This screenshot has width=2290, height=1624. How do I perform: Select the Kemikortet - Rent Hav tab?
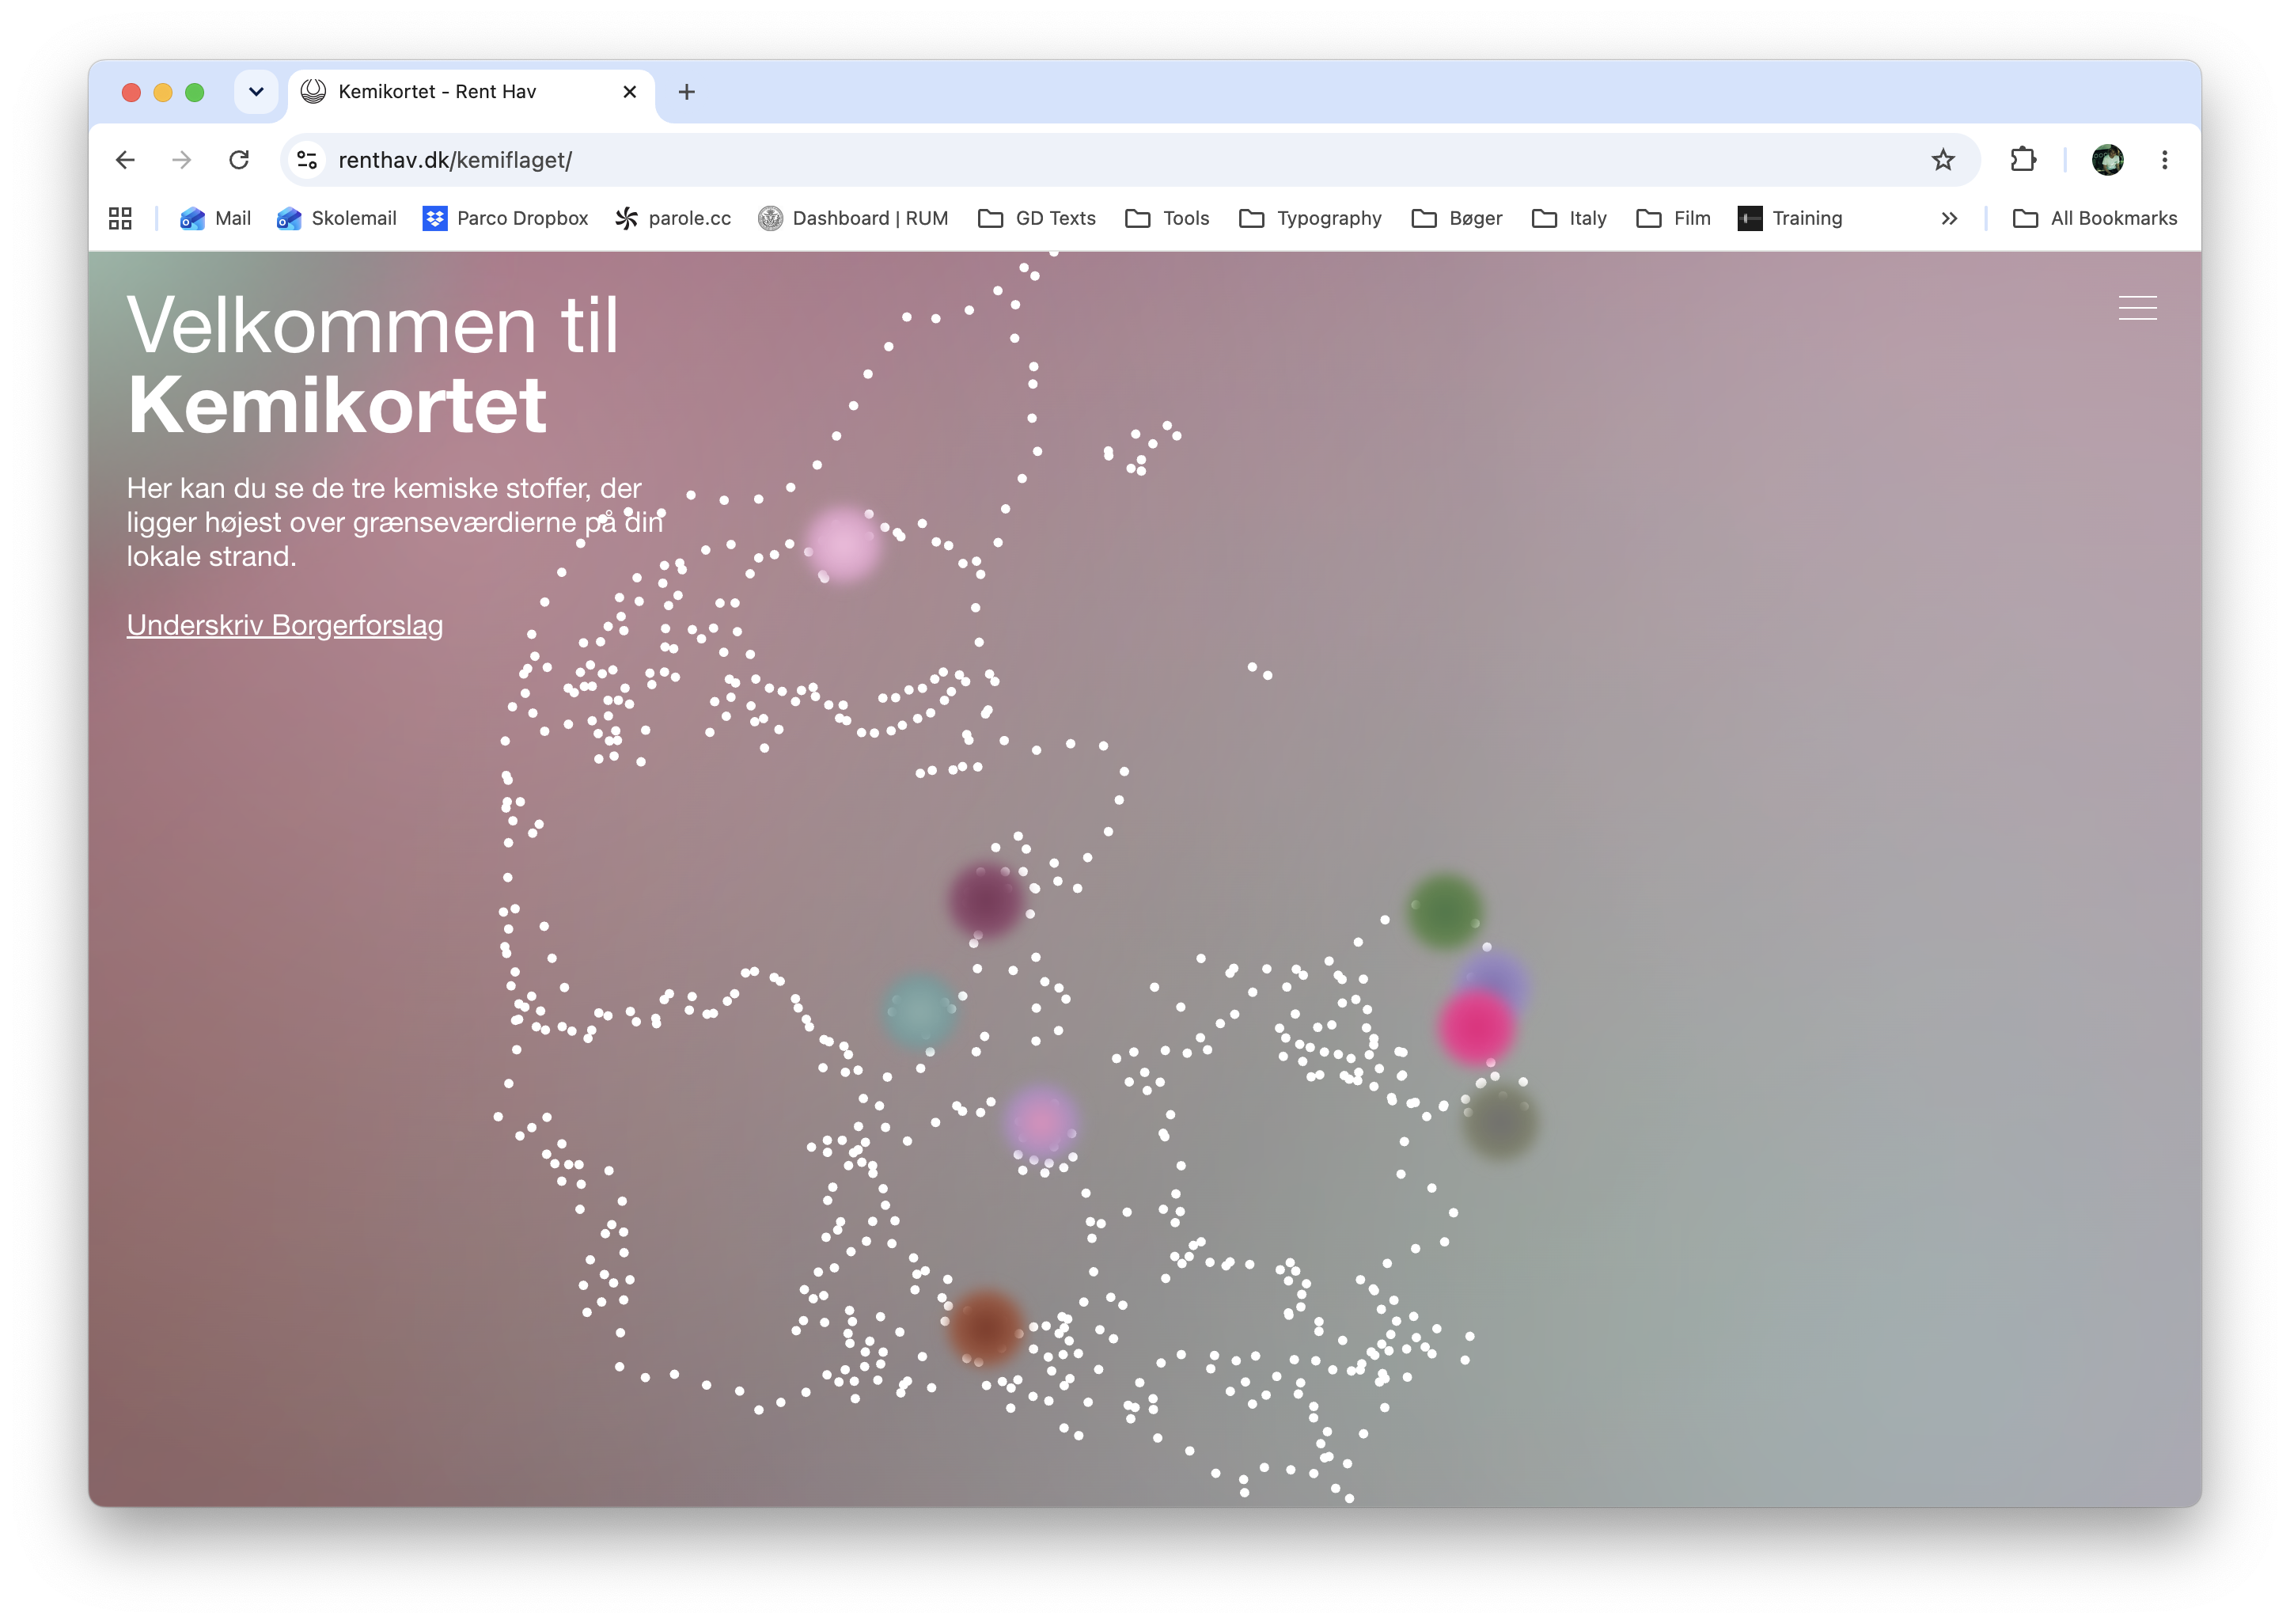coord(471,92)
